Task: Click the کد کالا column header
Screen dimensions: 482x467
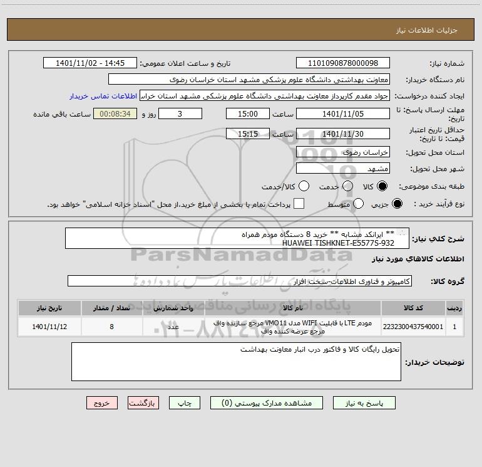Action: [413, 308]
